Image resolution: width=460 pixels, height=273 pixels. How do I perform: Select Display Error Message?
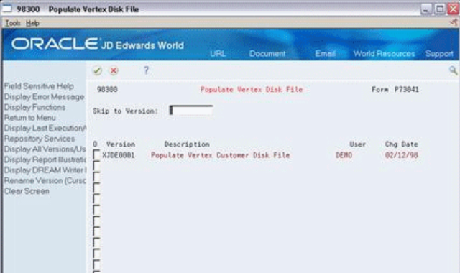point(44,97)
